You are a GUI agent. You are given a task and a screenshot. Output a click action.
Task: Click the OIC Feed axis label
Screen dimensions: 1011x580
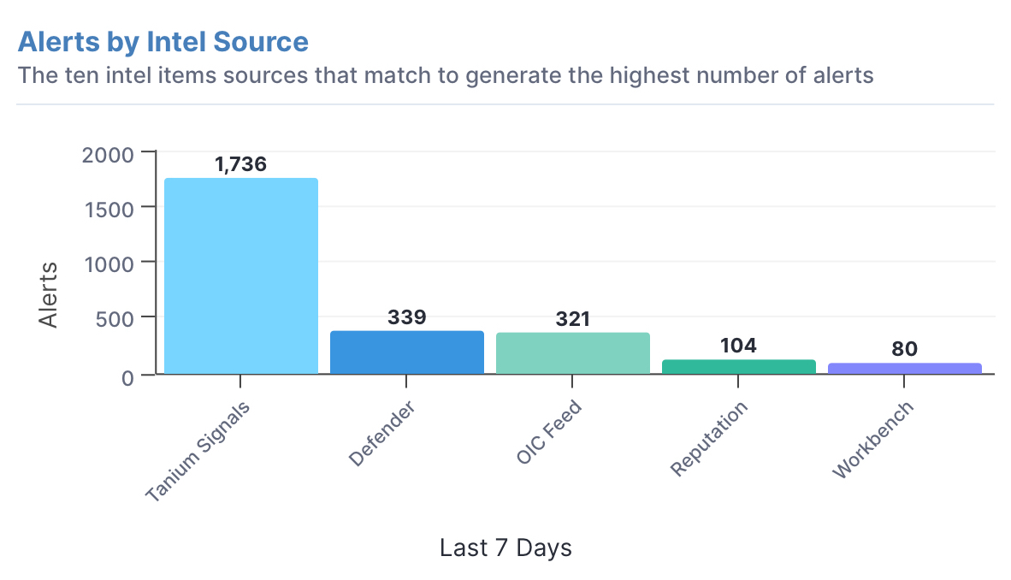click(x=549, y=432)
